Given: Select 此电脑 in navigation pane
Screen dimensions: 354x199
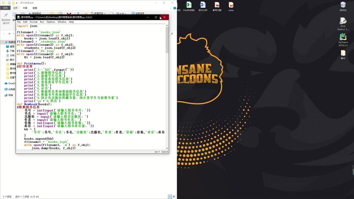Looking at the screenshot, I should point(10,89).
